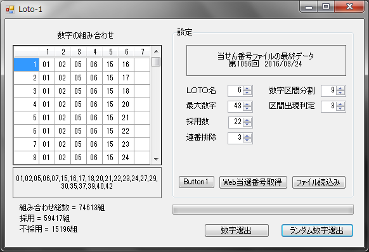The image size is (369, 252).
Task: Click the 区間出現判定 input field showing 3
Action: tap(329, 106)
